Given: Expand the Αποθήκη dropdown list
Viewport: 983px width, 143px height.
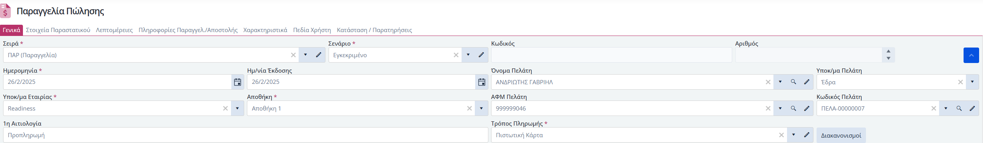Looking at the screenshot, I should click(x=481, y=108).
